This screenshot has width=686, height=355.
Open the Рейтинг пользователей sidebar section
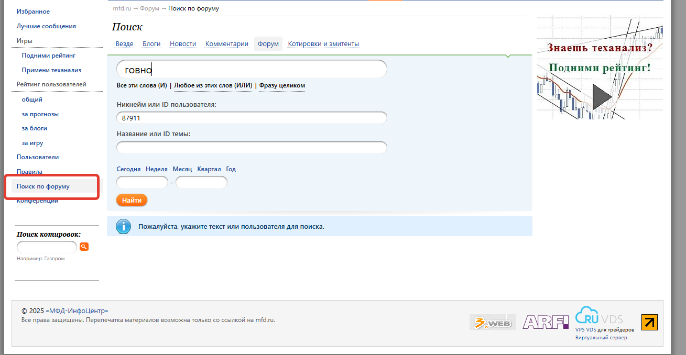[x=51, y=84]
